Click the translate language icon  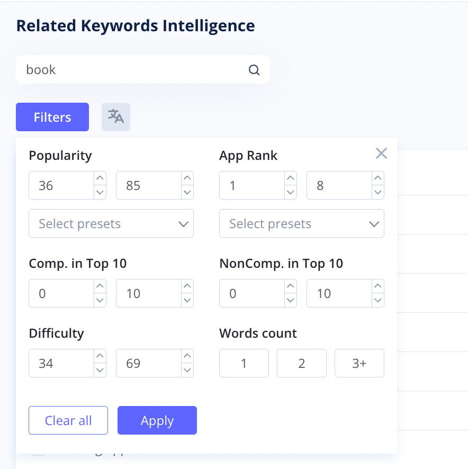coord(116,116)
